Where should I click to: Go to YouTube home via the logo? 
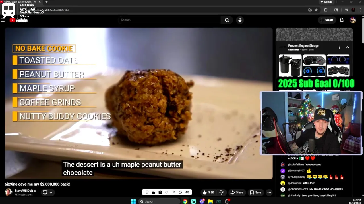tap(19, 20)
